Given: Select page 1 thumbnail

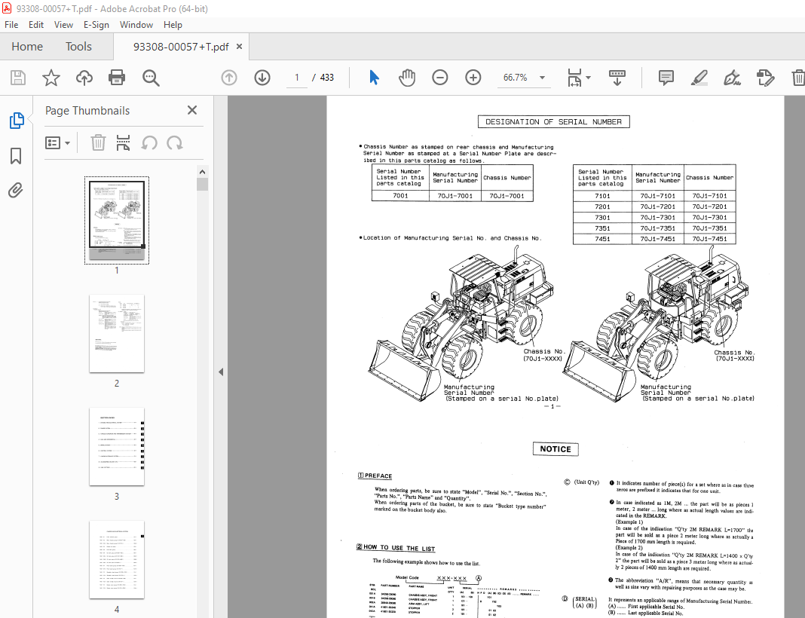Looking at the screenshot, I should point(117,221).
